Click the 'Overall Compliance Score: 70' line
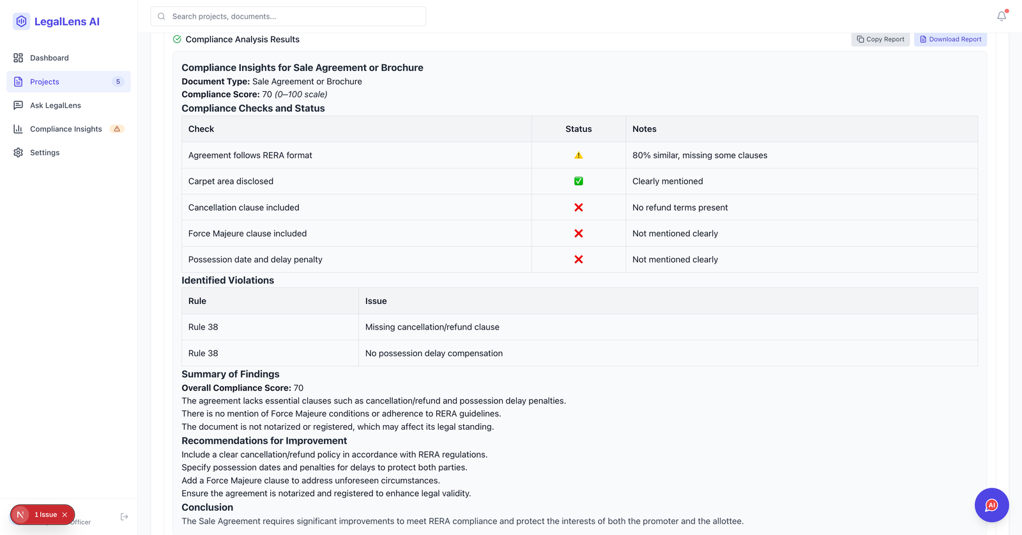The image size is (1022, 535). pyautogui.click(x=243, y=388)
